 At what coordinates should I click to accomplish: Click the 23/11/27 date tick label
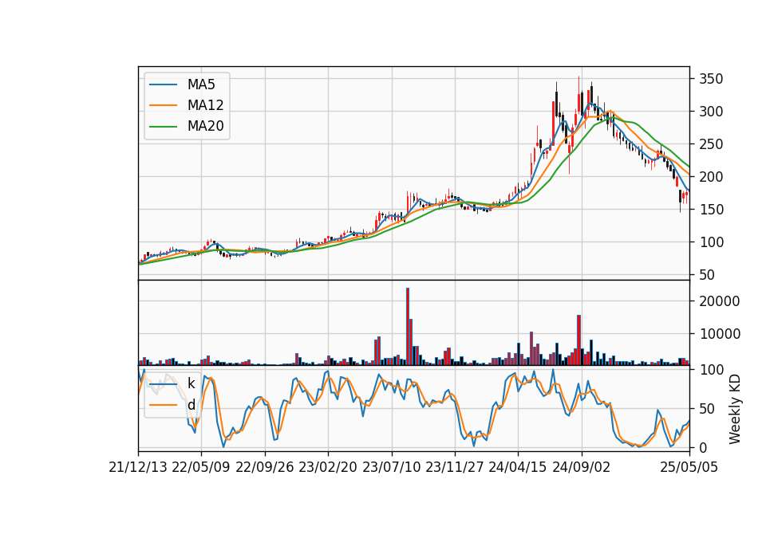455,467
